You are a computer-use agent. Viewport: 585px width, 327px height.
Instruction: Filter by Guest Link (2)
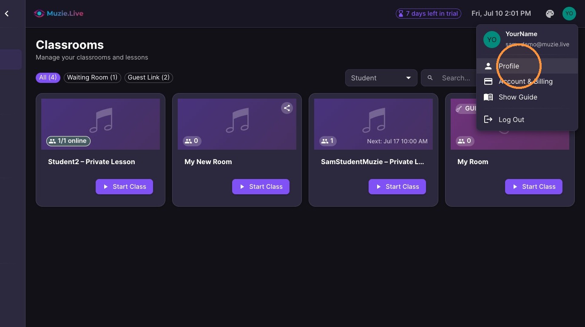(149, 77)
